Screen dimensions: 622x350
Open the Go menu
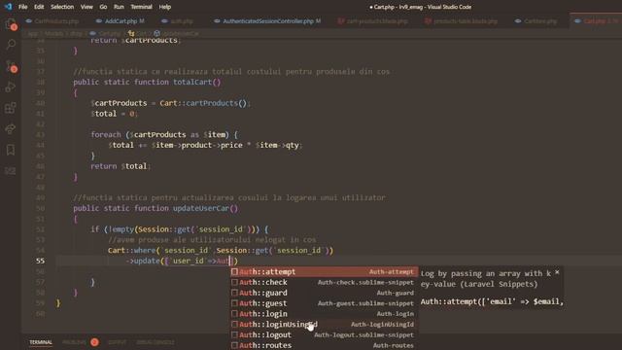click(103, 7)
